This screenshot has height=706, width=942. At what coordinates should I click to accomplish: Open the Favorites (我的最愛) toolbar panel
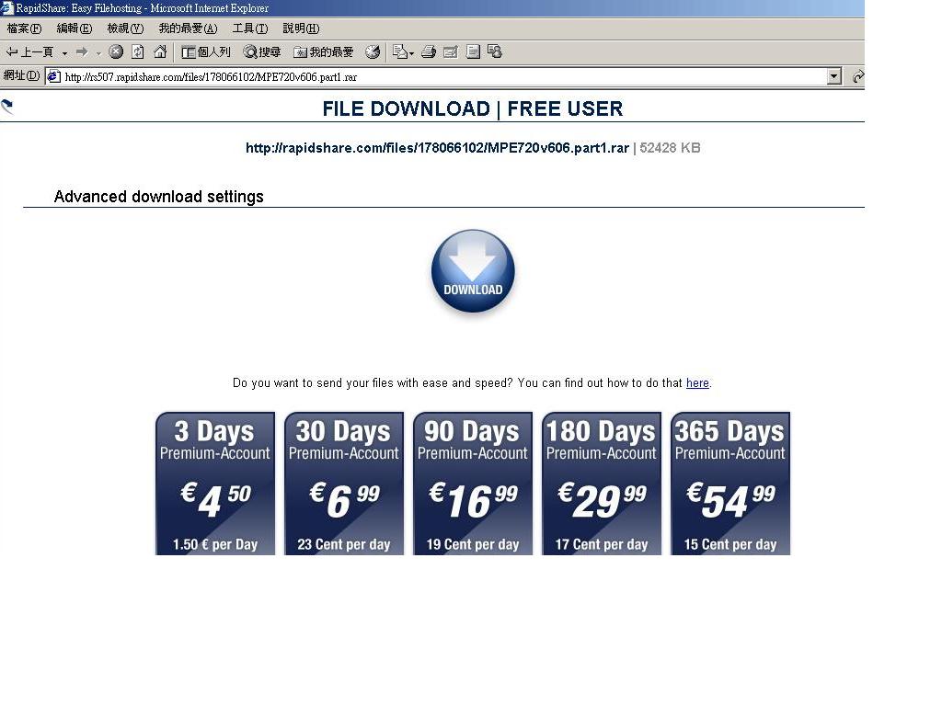[x=324, y=52]
